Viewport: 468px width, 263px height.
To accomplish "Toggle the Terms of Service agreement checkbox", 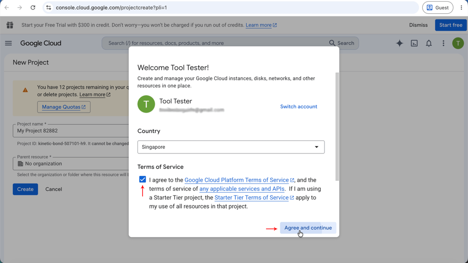I will coord(143,179).
